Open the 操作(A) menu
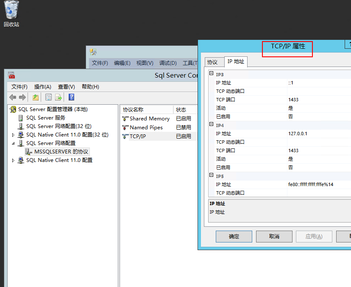Image resolution: width=351 pixels, height=287 pixels. [x=42, y=86]
